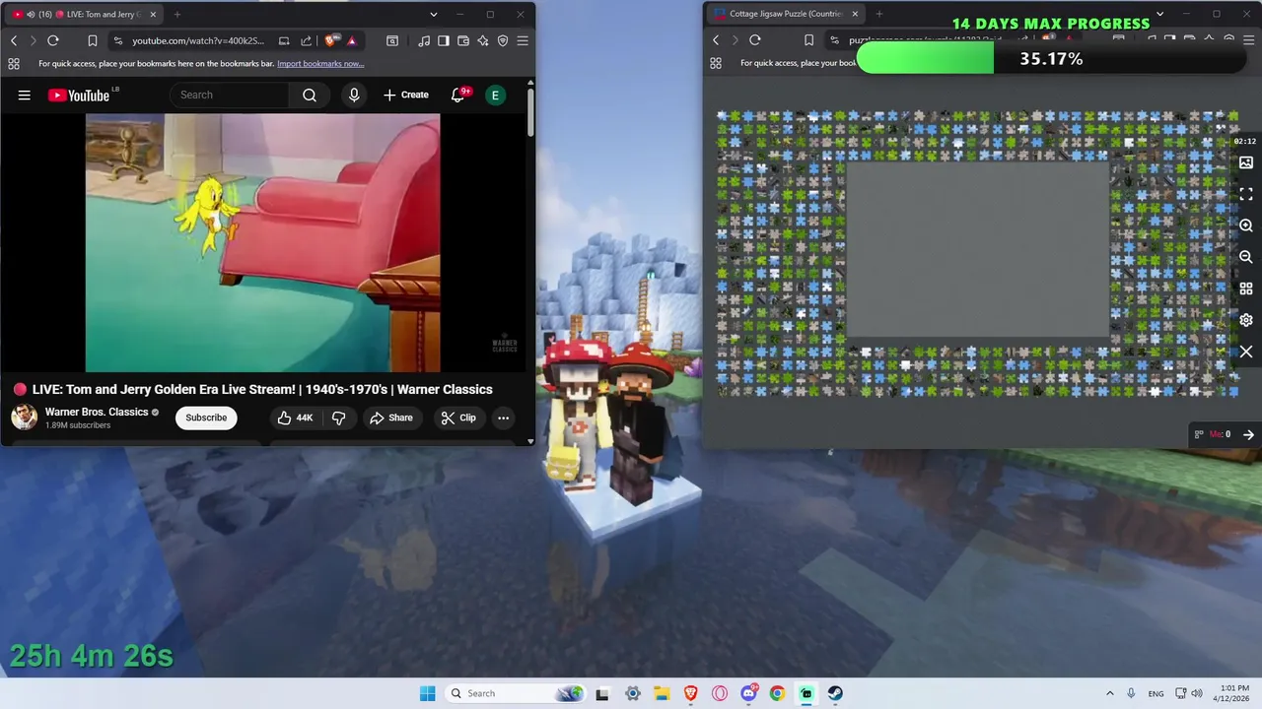
Task: Show hidden system tray icons chevron
Action: (1109, 693)
